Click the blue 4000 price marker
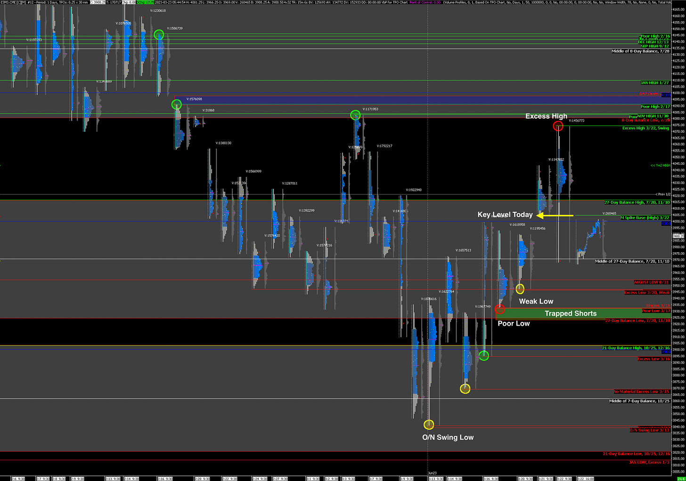Image resolution: width=686 pixels, height=481 pixels. (666, 224)
